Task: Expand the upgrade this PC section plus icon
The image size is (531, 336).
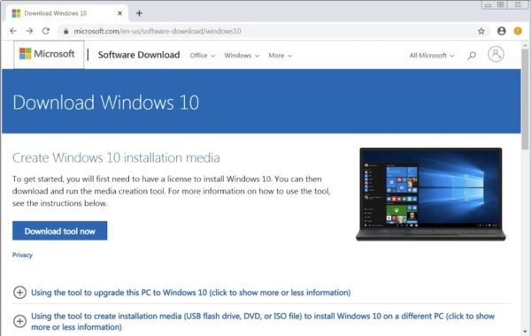Action: [19, 293]
